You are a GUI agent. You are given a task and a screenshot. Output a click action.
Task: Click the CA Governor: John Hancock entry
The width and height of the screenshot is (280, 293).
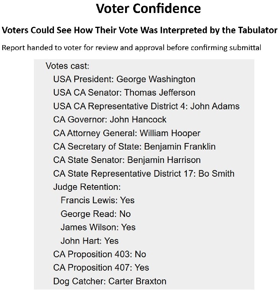coord(110,119)
